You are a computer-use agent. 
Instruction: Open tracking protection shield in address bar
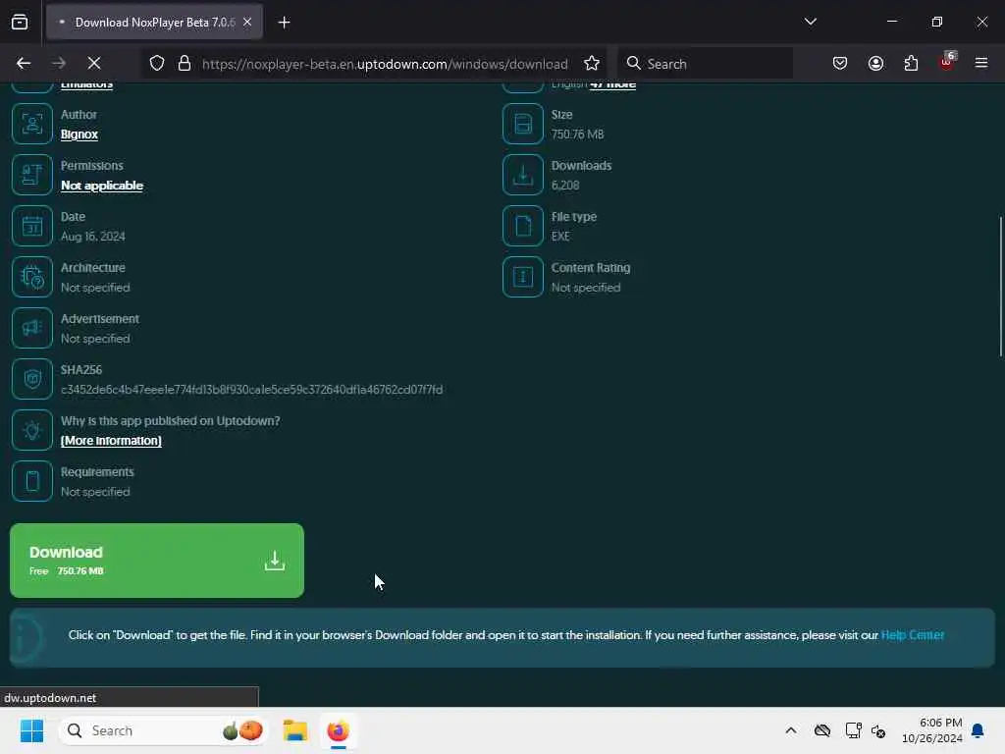coord(157,63)
